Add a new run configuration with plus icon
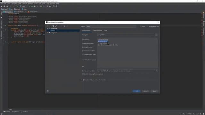 coord(48,26)
